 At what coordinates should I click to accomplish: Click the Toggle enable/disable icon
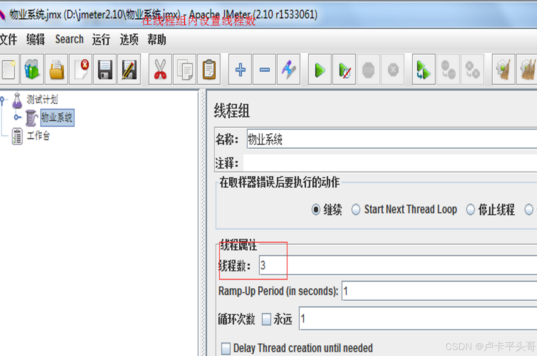(288, 70)
